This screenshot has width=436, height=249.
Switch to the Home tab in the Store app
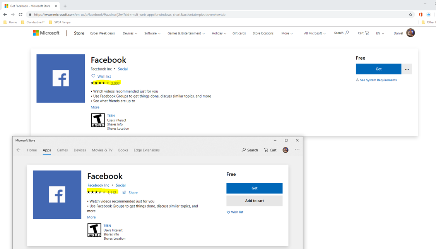(32, 150)
